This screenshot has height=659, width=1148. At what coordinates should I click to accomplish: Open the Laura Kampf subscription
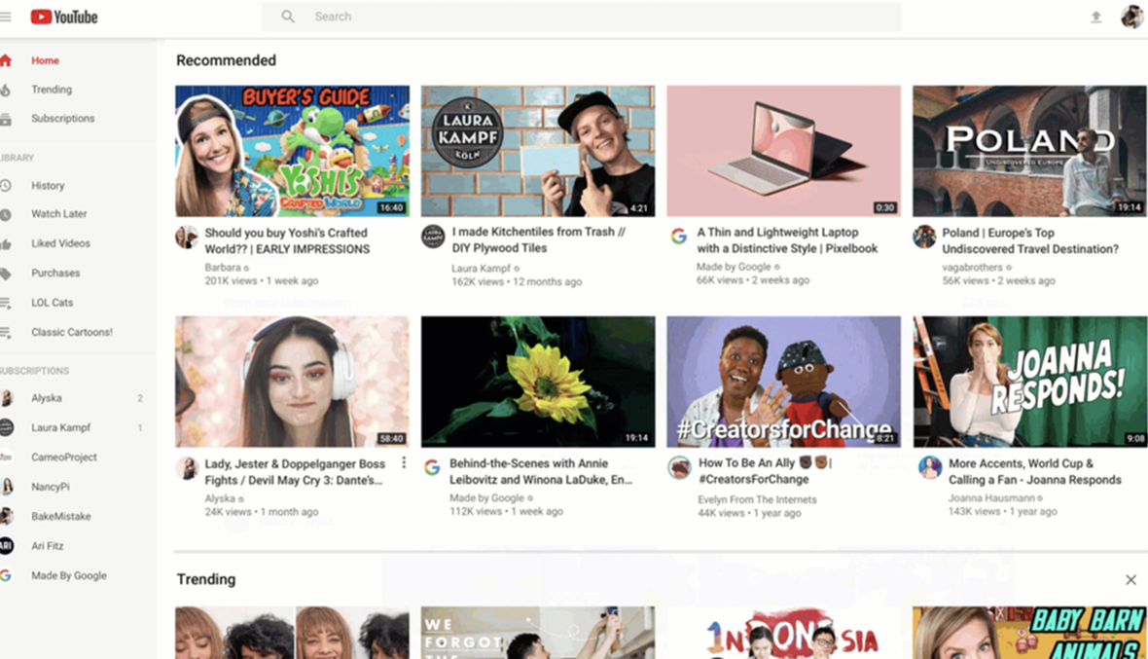[x=60, y=428]
